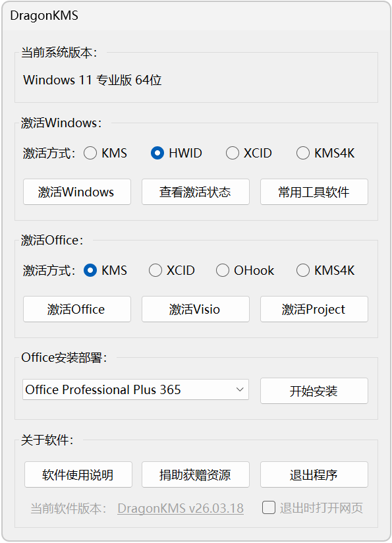Open the DragonKMS v26.03.18 version link
Viewport: 392px width, 543px height.
pos(181,508)
